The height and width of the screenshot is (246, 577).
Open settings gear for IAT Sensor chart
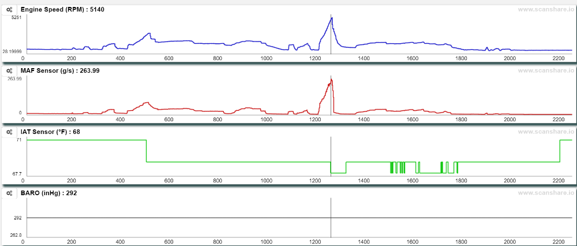click(x=10, y=132)
